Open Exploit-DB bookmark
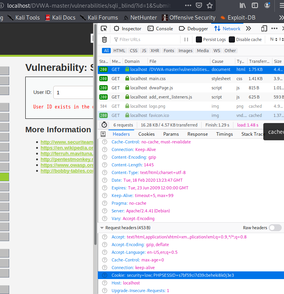This screenshot has height=294, width=284. [x=238, y=18]
